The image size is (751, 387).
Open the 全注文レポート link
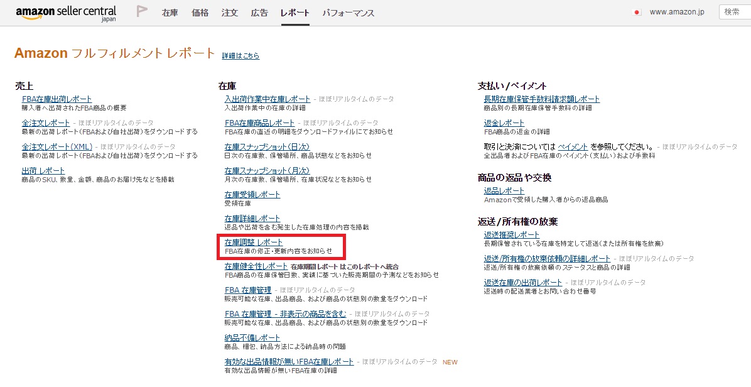coord(45,123)
